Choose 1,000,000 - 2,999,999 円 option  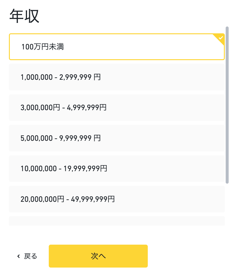(117, 77)
